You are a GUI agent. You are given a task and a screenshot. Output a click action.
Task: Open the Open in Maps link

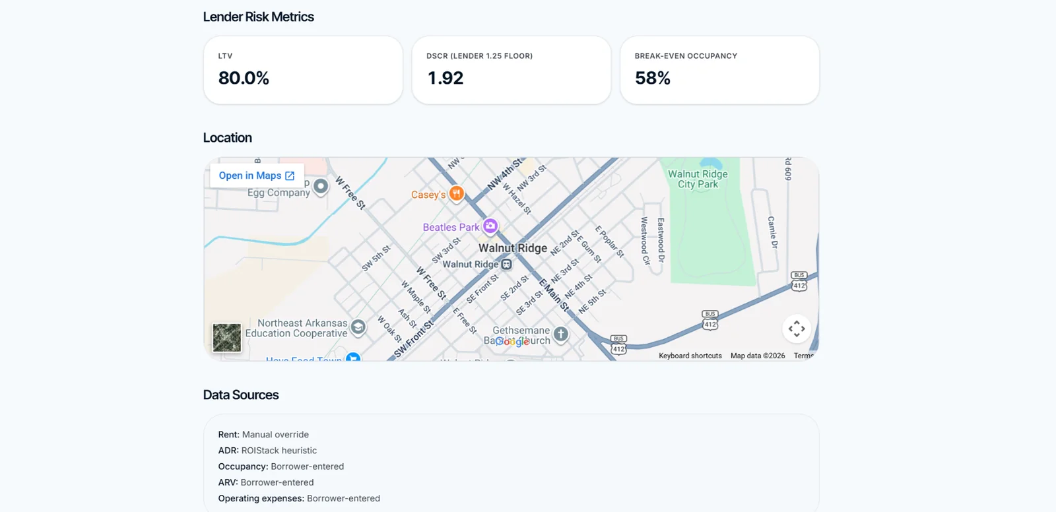point(257,176)
